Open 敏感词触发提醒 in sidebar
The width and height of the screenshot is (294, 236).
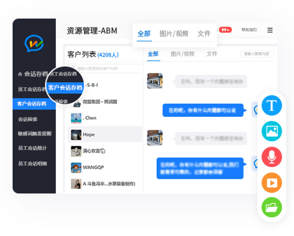(x=34, y=134)
